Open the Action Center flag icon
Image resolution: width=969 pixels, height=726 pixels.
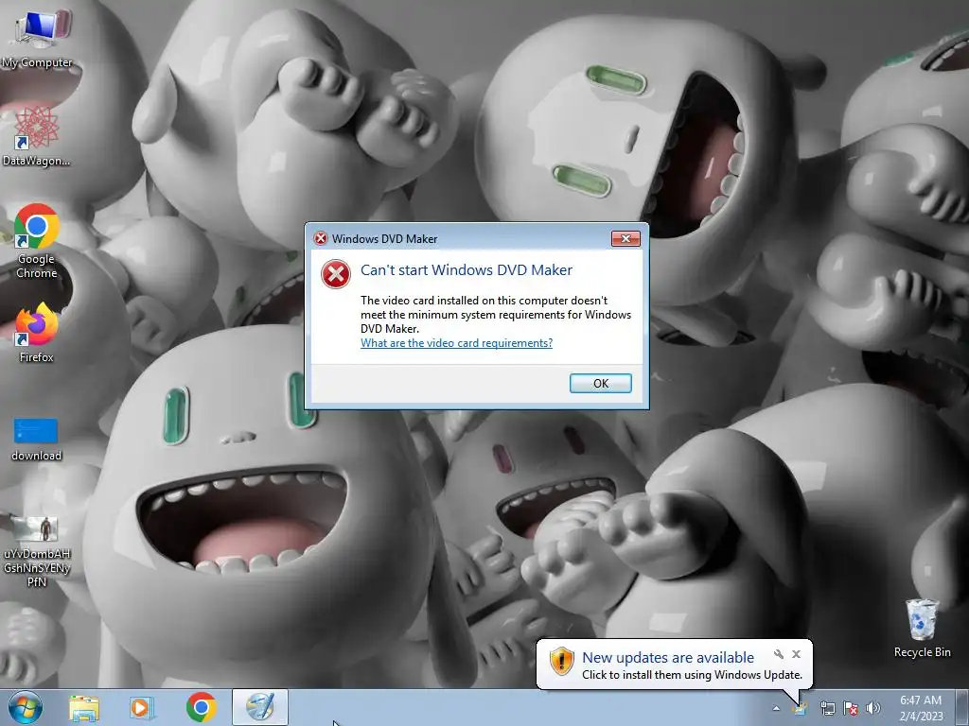[x=851, y=708]
